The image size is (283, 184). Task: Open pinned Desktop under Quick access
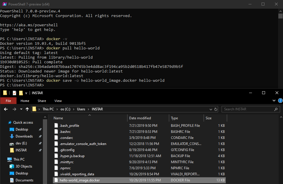(22, 129)
